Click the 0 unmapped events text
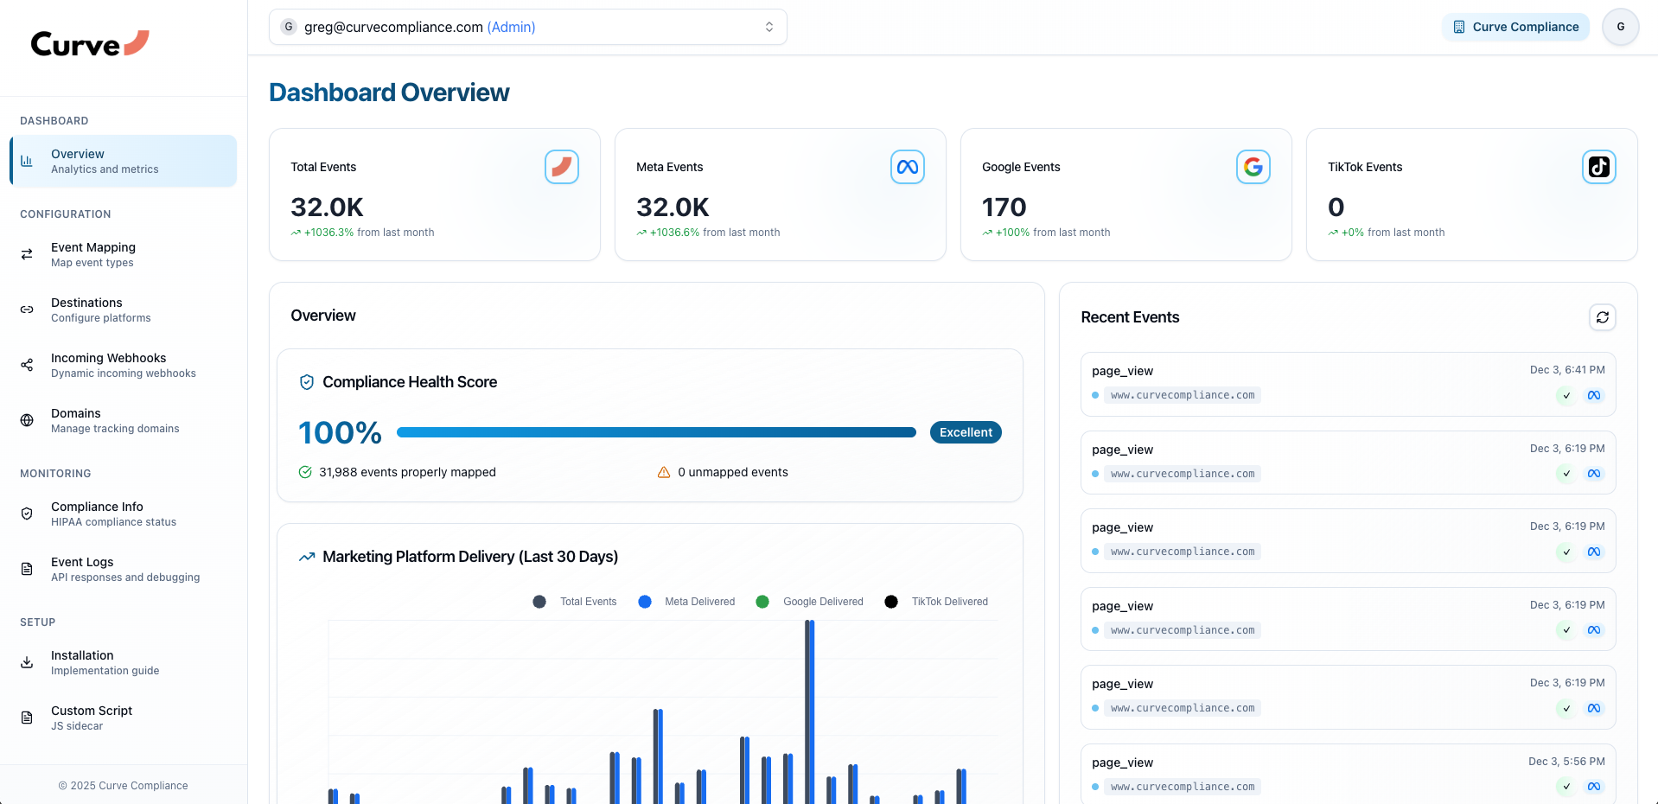The width and height of the screenshot is (1658, 804). tap(733, 472)
